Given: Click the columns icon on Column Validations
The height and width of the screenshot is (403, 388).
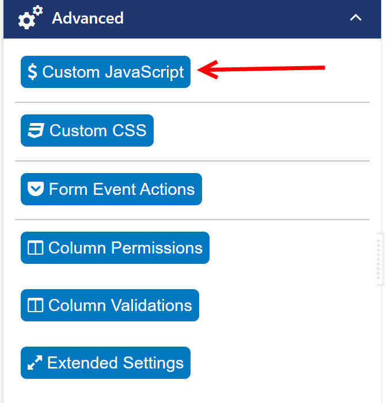Looking at the screenshot, I should pyautogui.click(x=36, y=305).
